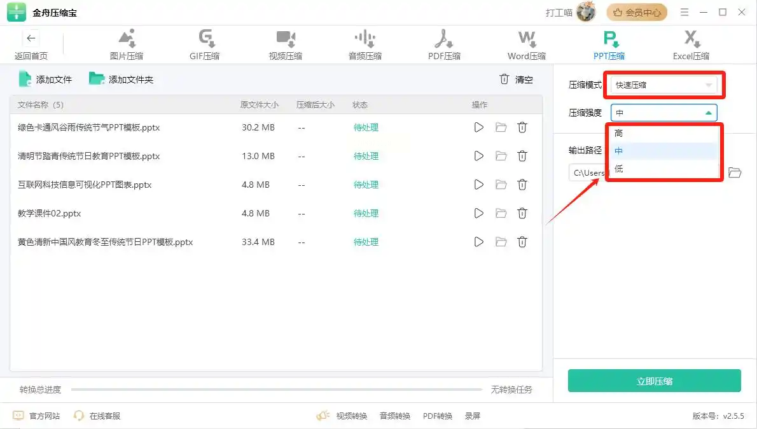Viewport: 757px width, 429px height.
Task: Browse output path folder icon
Action: tap(735, 172)
